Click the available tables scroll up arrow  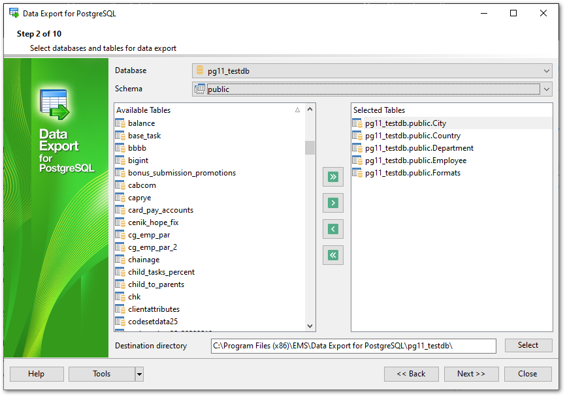310,109
